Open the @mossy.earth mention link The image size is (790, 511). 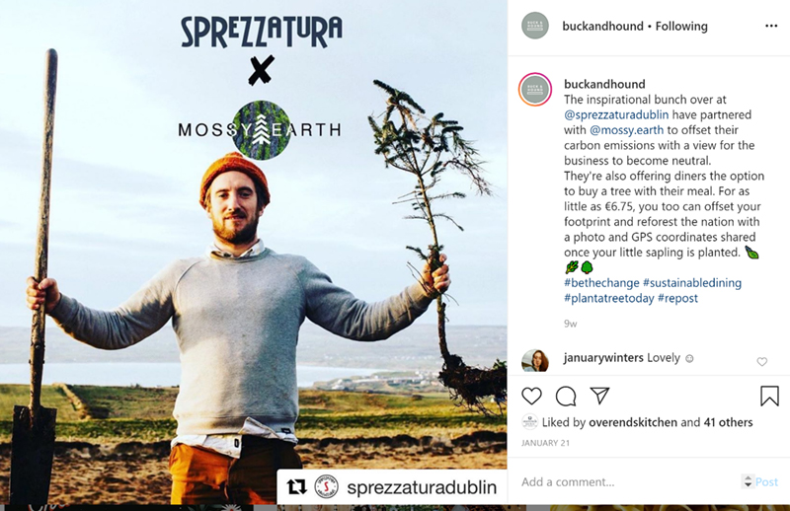click(x=626, y=130)
